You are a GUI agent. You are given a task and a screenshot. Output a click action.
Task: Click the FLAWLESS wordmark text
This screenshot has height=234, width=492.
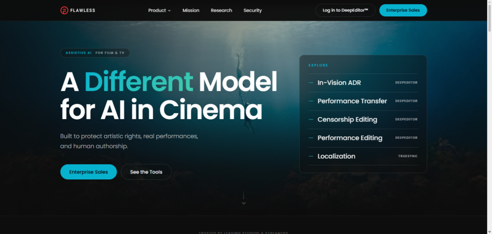[x=83, y=11]
